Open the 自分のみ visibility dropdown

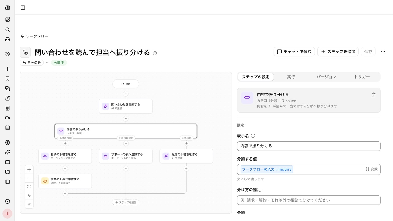click(x=34, y=63)
